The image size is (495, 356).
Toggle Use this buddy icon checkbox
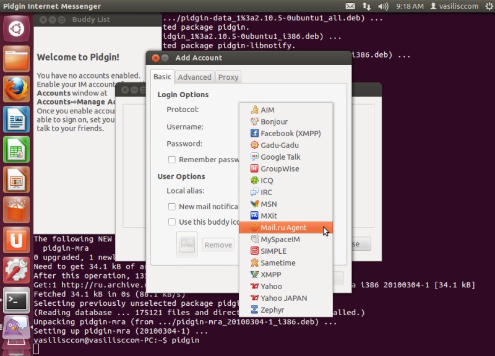172,222
